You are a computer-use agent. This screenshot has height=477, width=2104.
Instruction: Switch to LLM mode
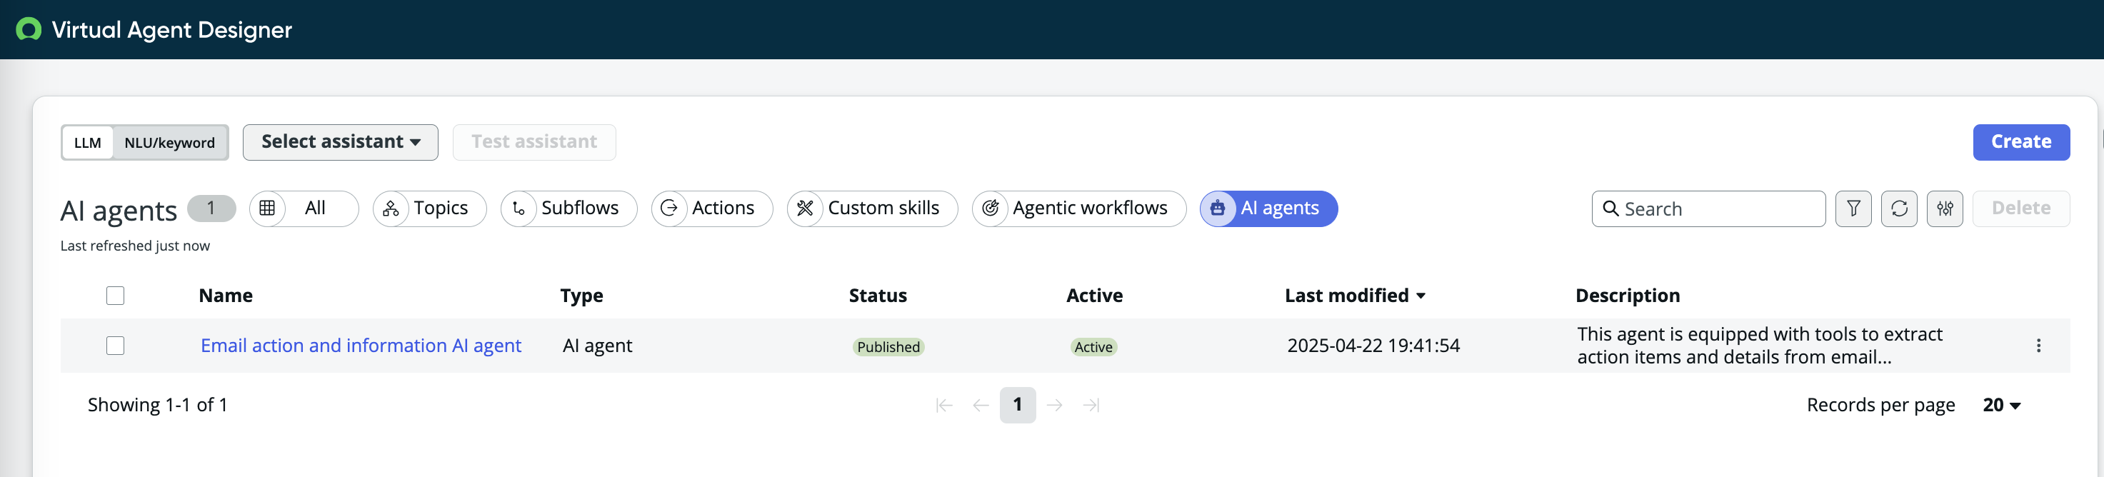point(87,143)
